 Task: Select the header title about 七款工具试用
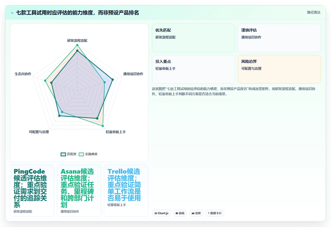(x=77, y=13)
